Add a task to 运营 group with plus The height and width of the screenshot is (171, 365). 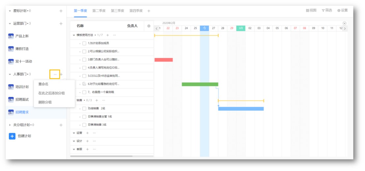tap(88, 133)
